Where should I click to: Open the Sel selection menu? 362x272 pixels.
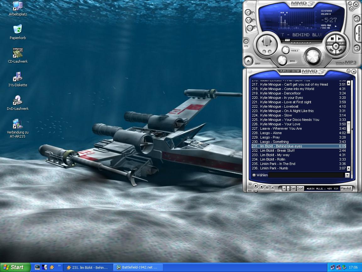click(293, 188)
